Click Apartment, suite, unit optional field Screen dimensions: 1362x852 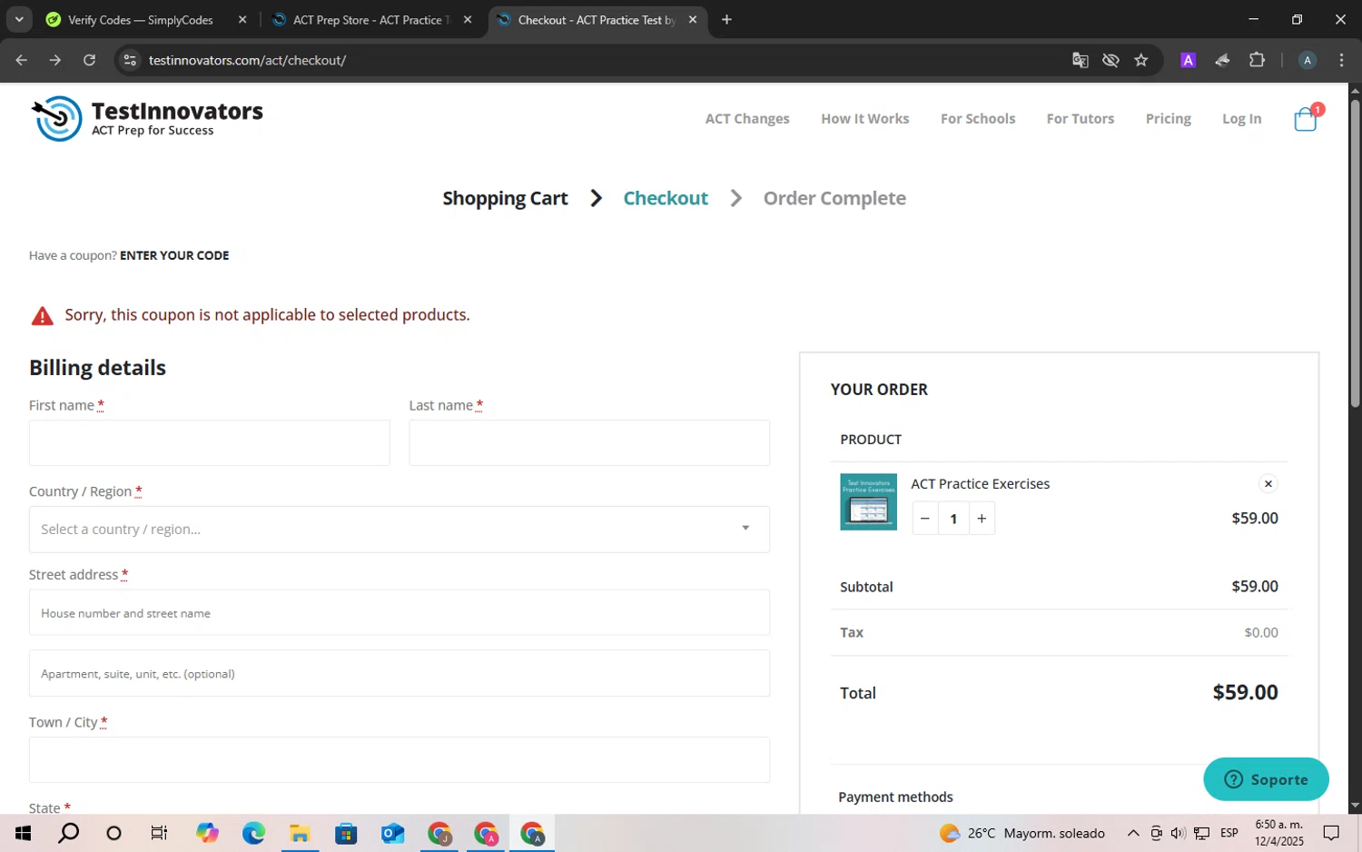(400, 673)
